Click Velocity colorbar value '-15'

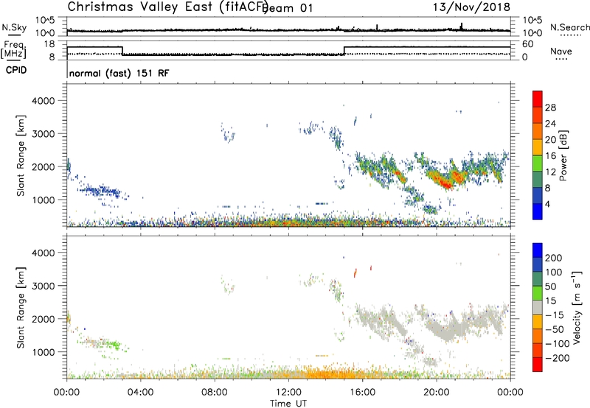555,315
